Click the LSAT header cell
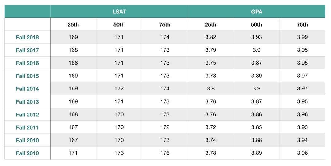Screen dimensions: 331x166 [x=119, y=12]
